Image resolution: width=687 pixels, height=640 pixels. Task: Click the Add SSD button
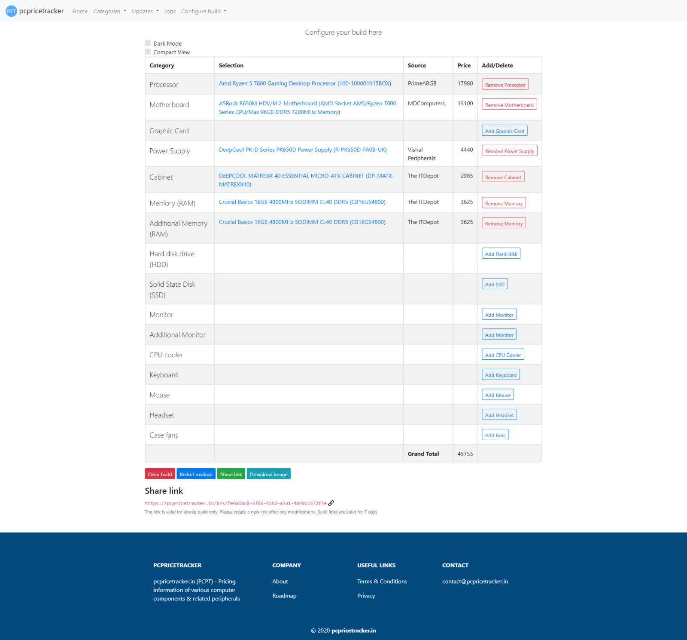coord(495,284)
